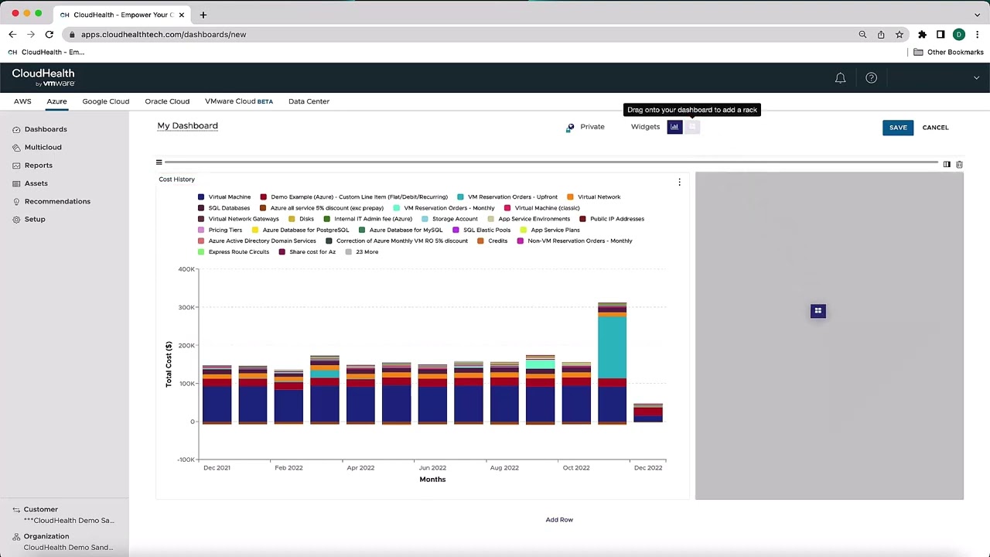
Task: Click the rack widget icon next to Widgets
Action: click(692, 127)
